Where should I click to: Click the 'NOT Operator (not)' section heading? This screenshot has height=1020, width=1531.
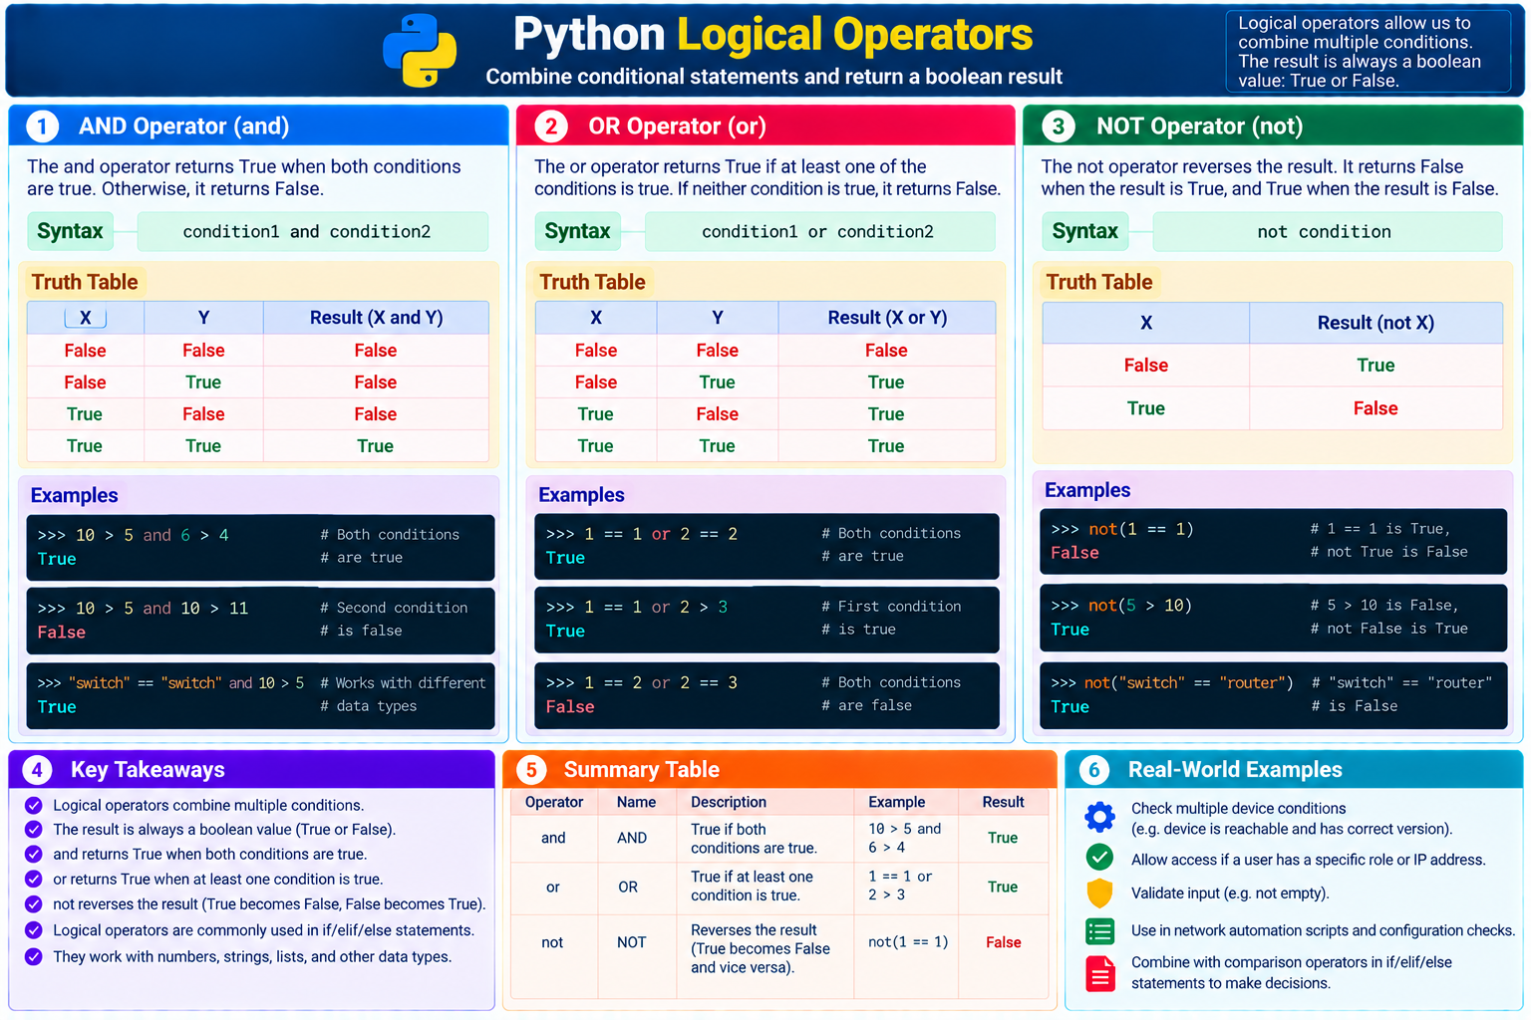coord(1199,127)
